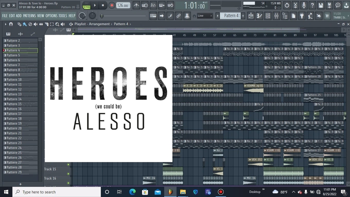This screenshot has width=350, height=197.
Task: Open the Mixer view
Action: click(x=276, y=16)
